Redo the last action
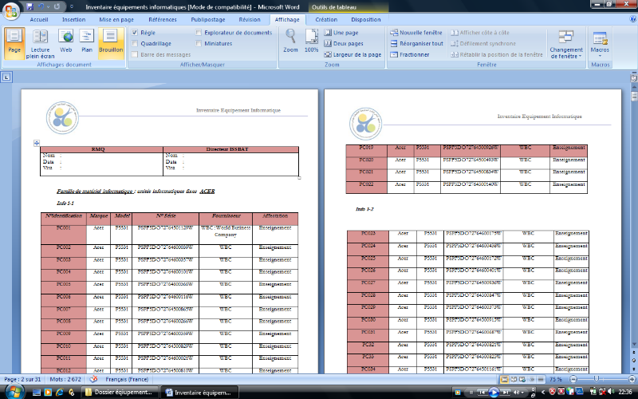This screenshot has height=399, width=638. click(x=57, y=6)
